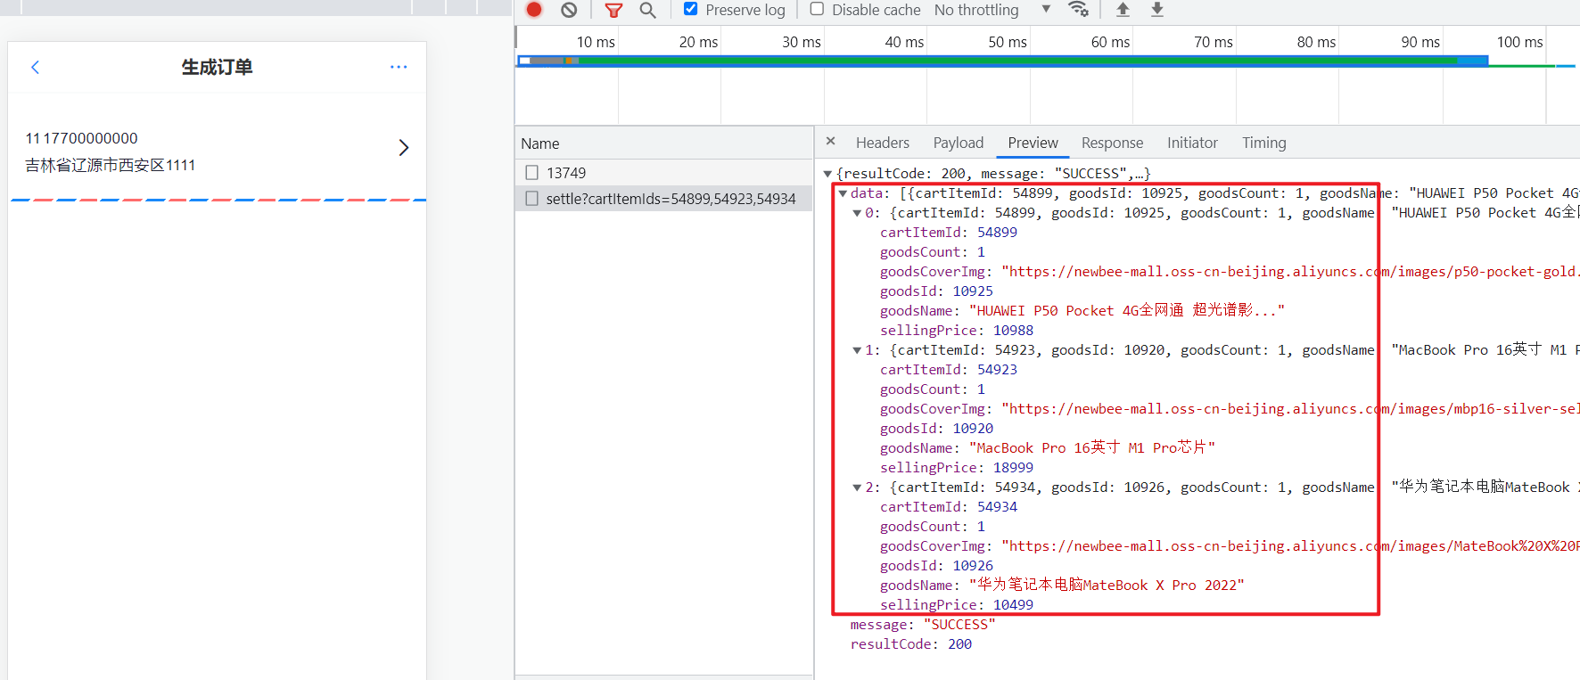This screenshot has height=680, width=1580.
Task: Click goodsName "MacBook Pro 16英寸 M1 Pro芯片"
Action: 1092,448
